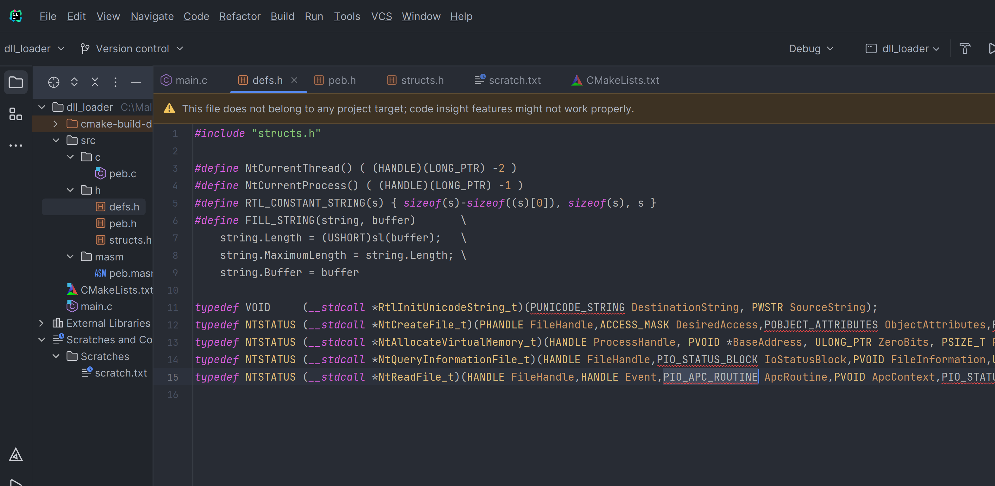Collapse all nodes in Project panel
Image resolution: width=995 pixels, height=486 pixels.
tap(94, 82)
